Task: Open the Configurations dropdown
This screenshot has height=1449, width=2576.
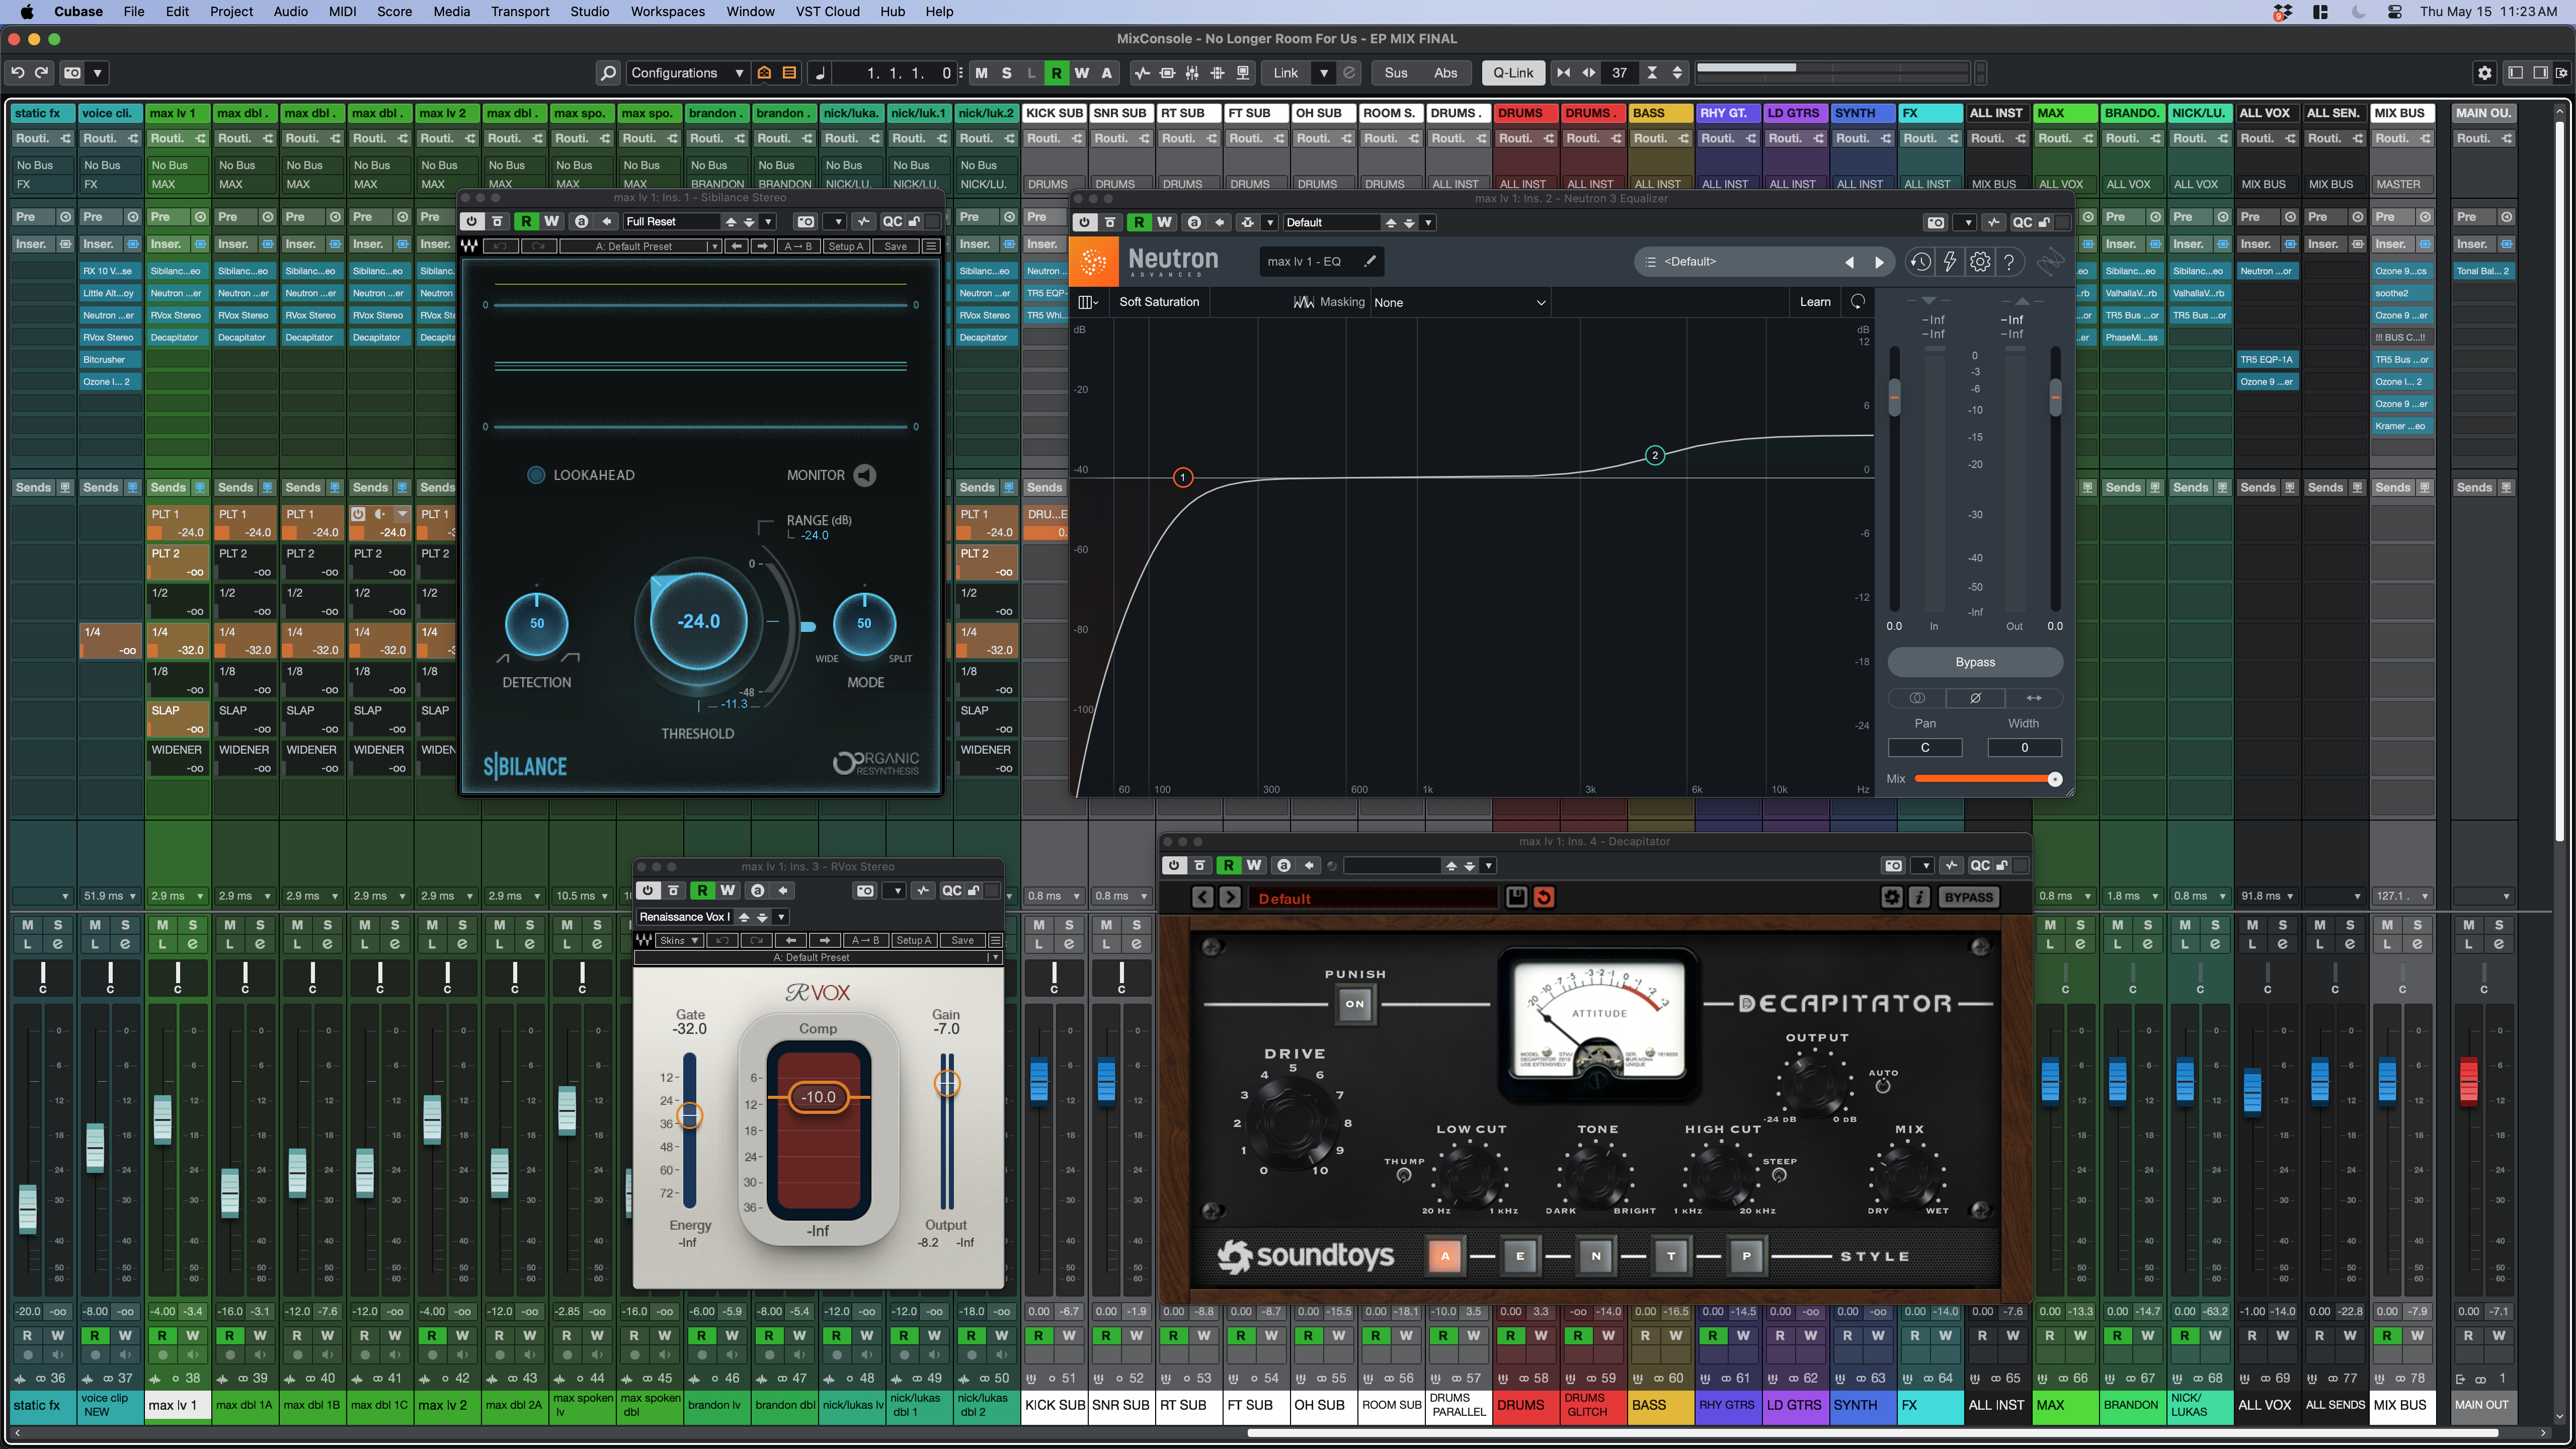Action: pyautogui.click(x=687, y=73)
